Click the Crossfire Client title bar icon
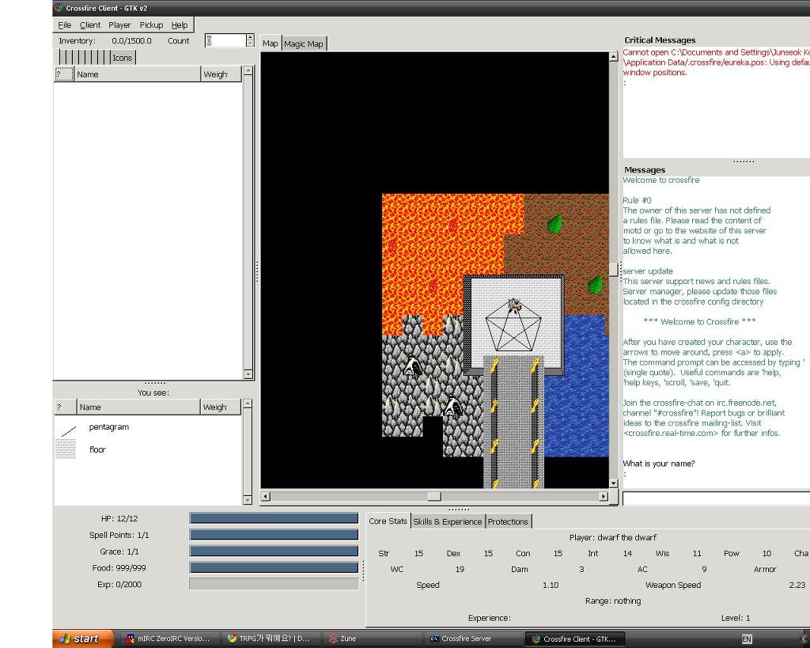The width and height of the screenshot is (810, 648). pyautogui.click(x=59, y=8)
